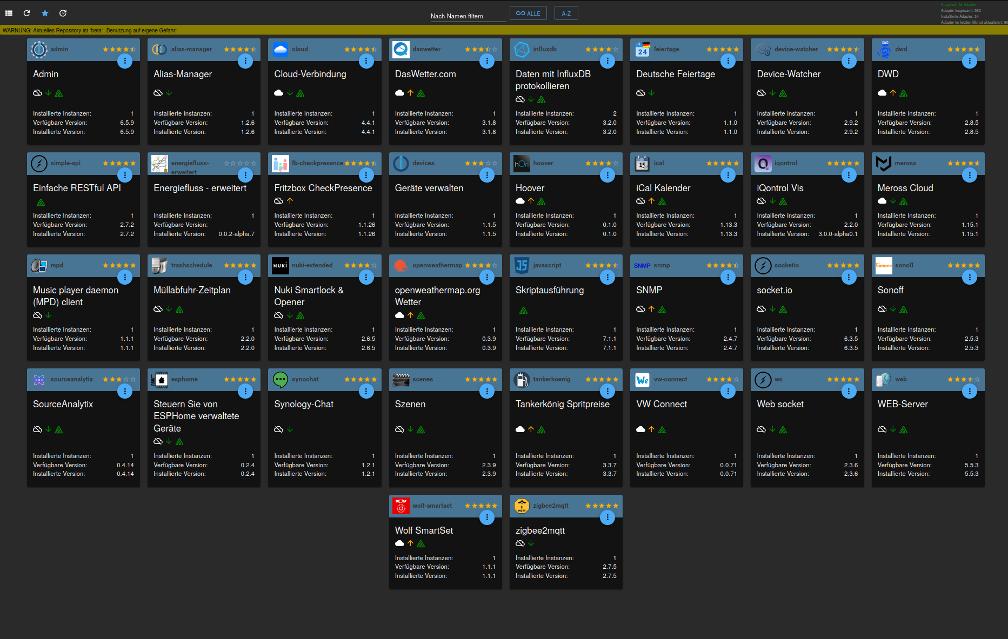
Task: Click the socketio adapter icon
Action: pyautogui.click(x=763, y=265)
